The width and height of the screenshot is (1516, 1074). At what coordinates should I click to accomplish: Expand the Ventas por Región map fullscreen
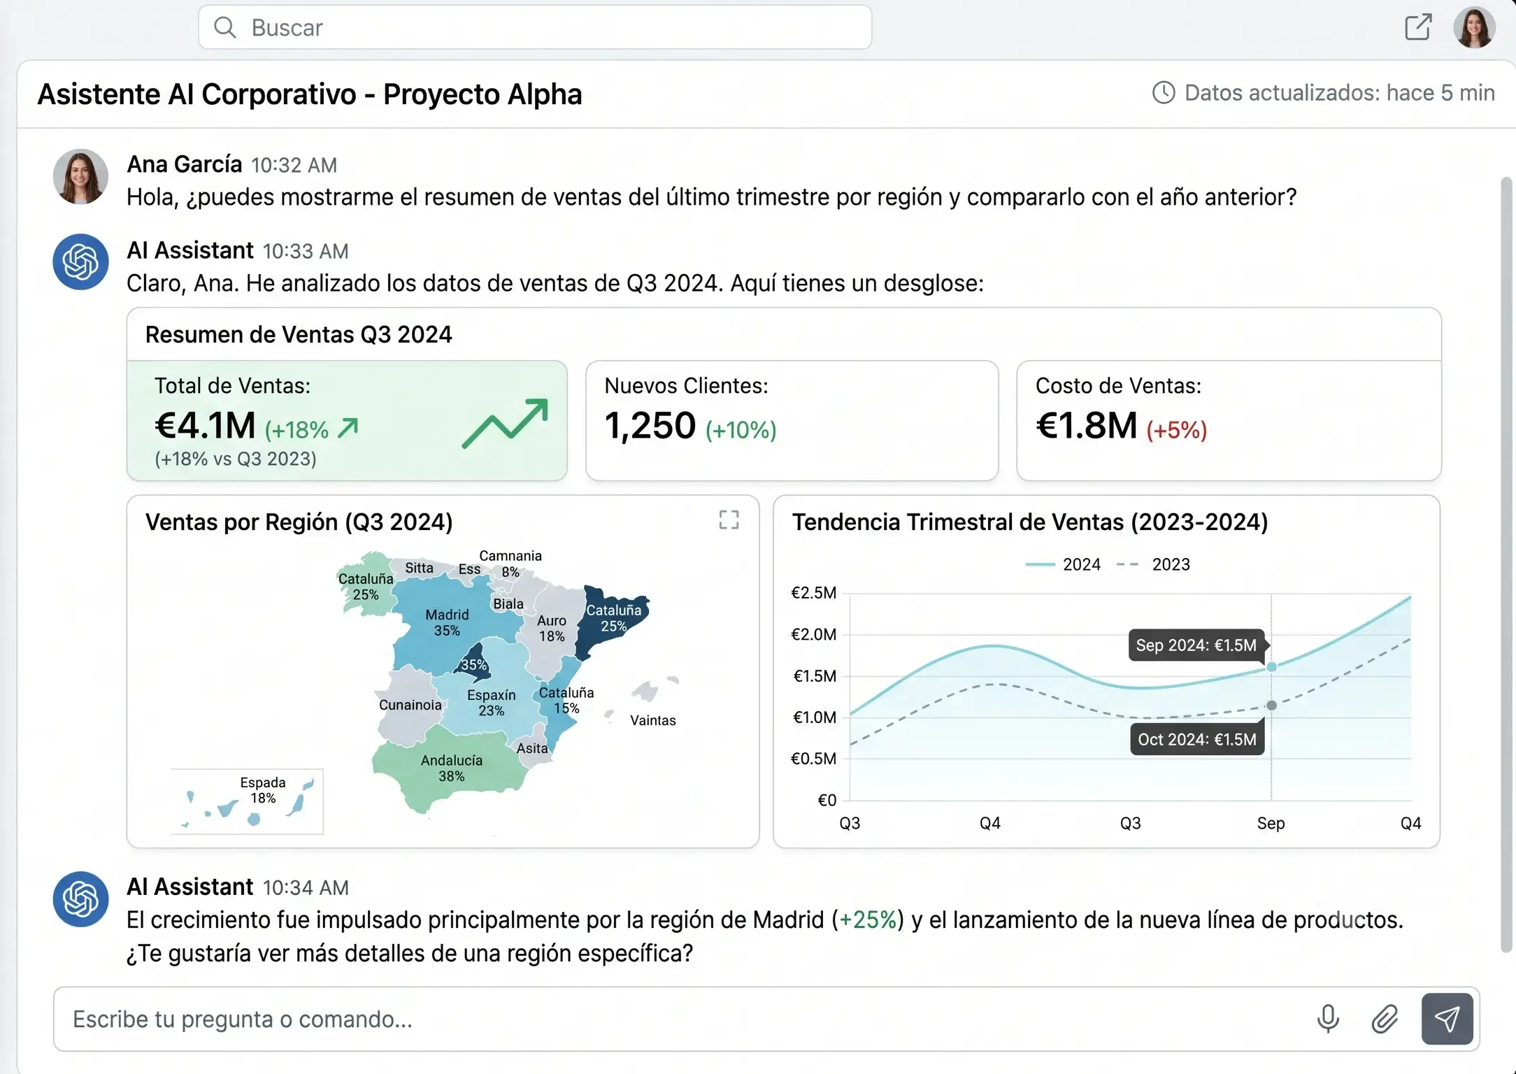tap(729, 520)
